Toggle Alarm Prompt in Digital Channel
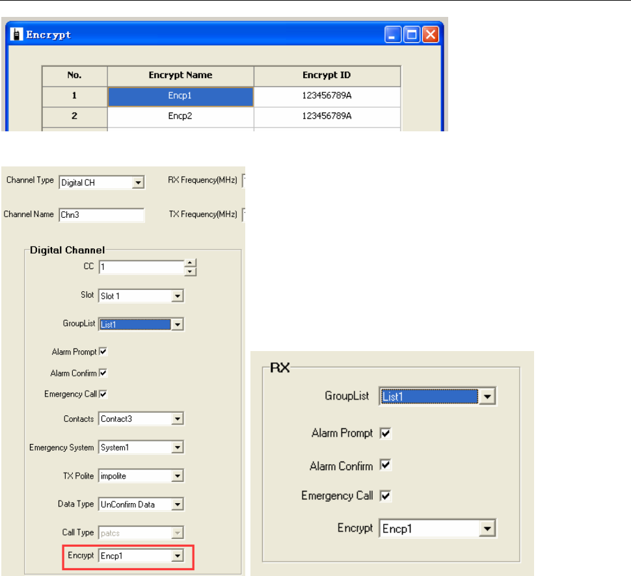Image resolution: width=631 pixels, height=576 pixels. [x=103, y=352]
